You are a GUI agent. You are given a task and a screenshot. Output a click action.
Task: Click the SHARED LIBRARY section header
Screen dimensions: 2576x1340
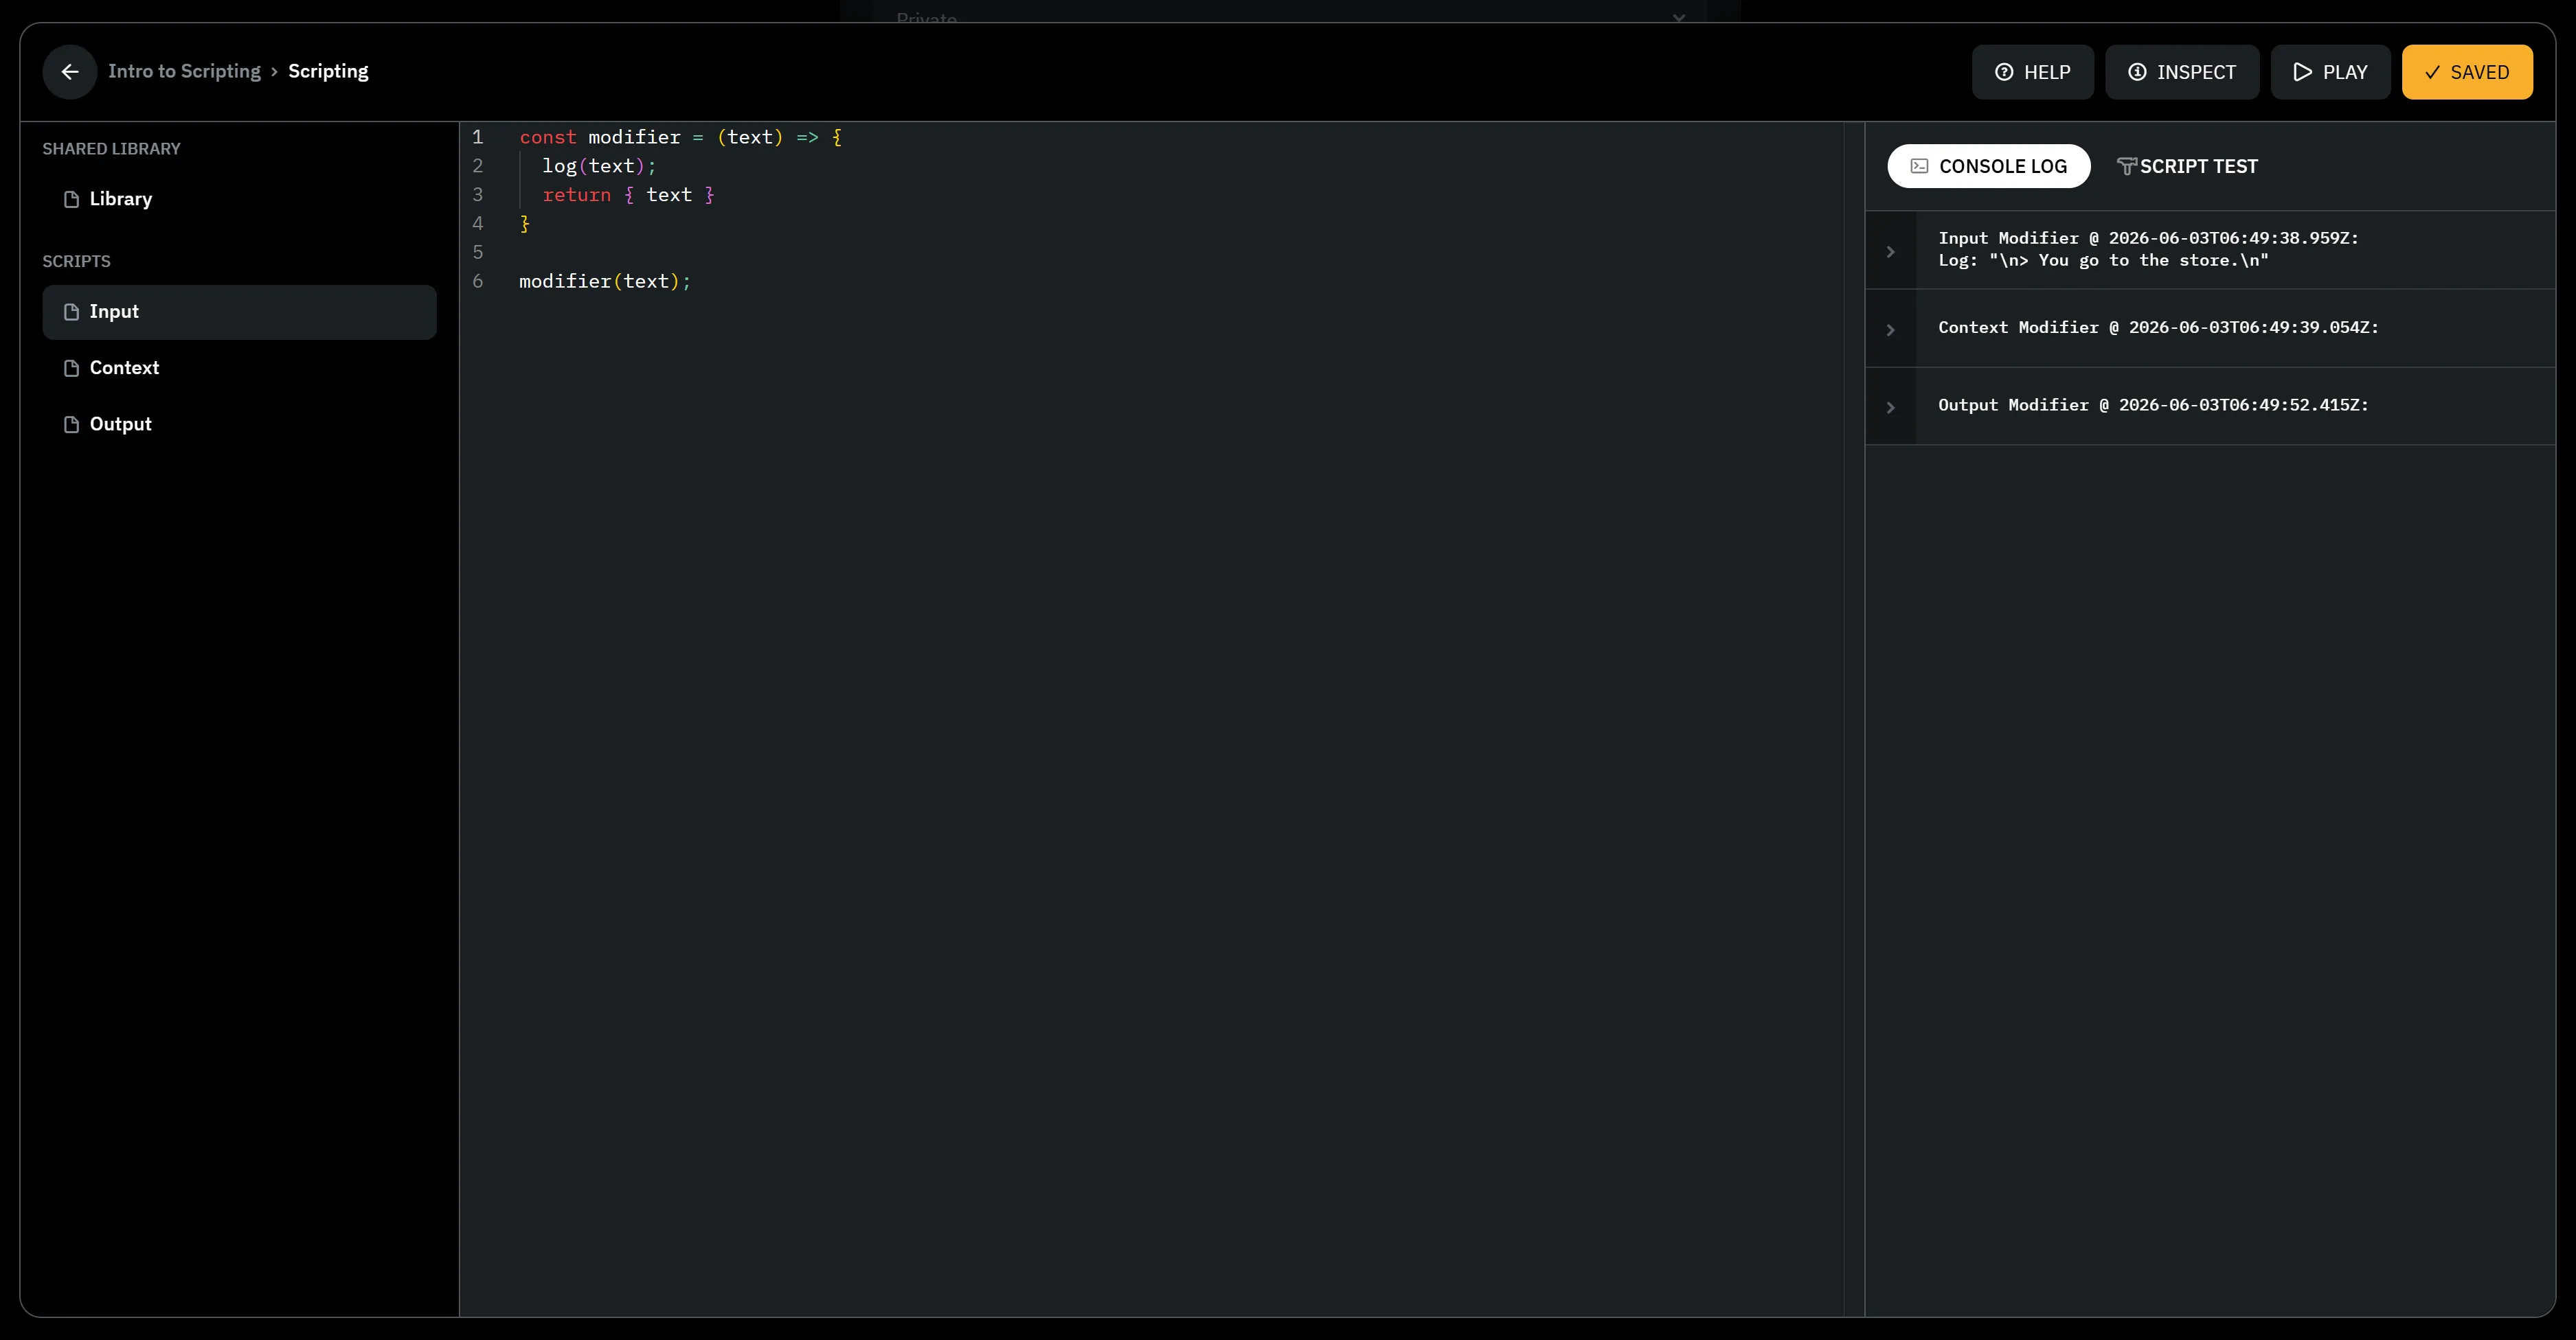pyautogui.click(x=111, y=149)
